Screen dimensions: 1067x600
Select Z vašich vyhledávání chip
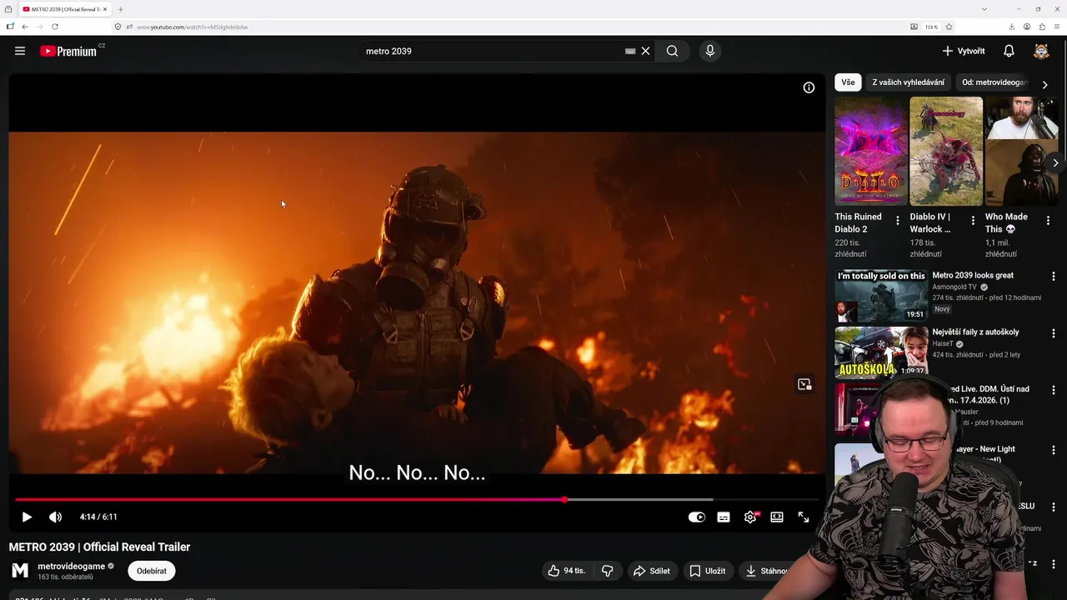pyautogui.click(x=908, y=82)
